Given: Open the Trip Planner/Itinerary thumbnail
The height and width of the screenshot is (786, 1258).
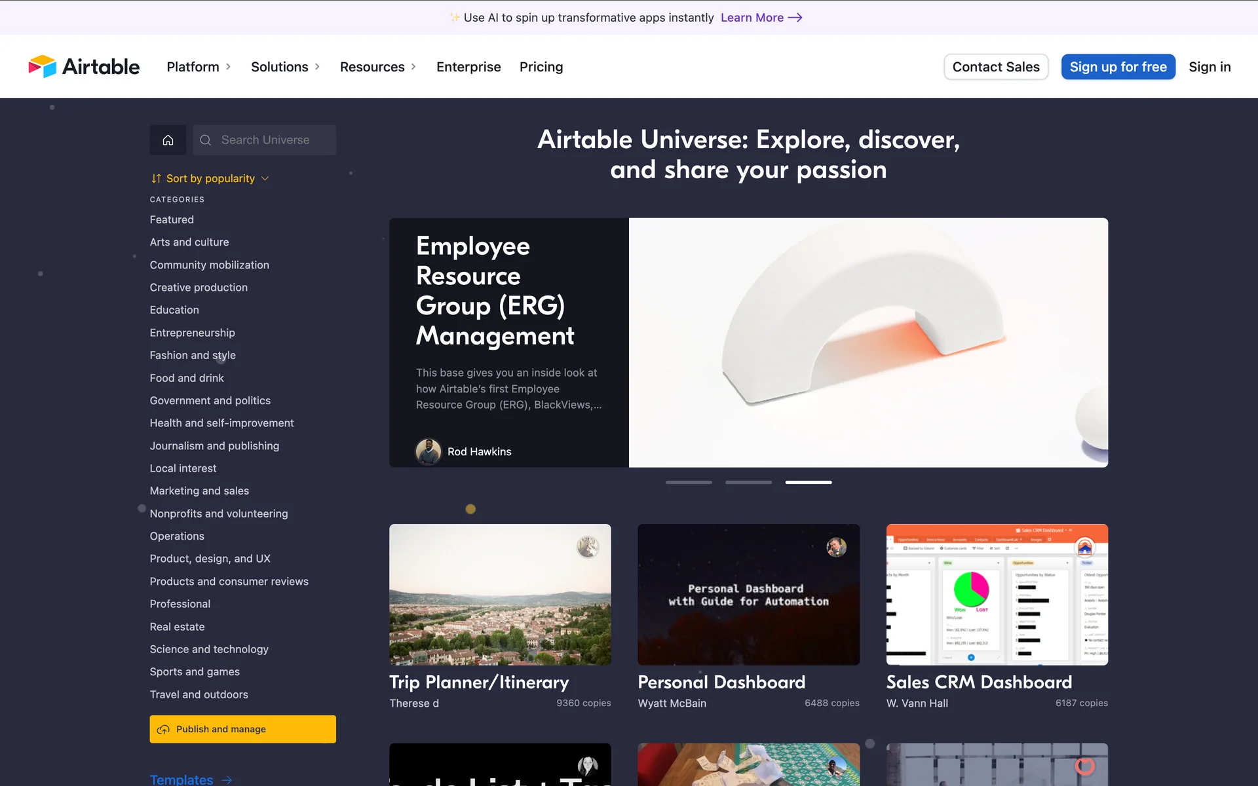Looking at the screenshot, I should pyautogui.click(x=500, y=595).
